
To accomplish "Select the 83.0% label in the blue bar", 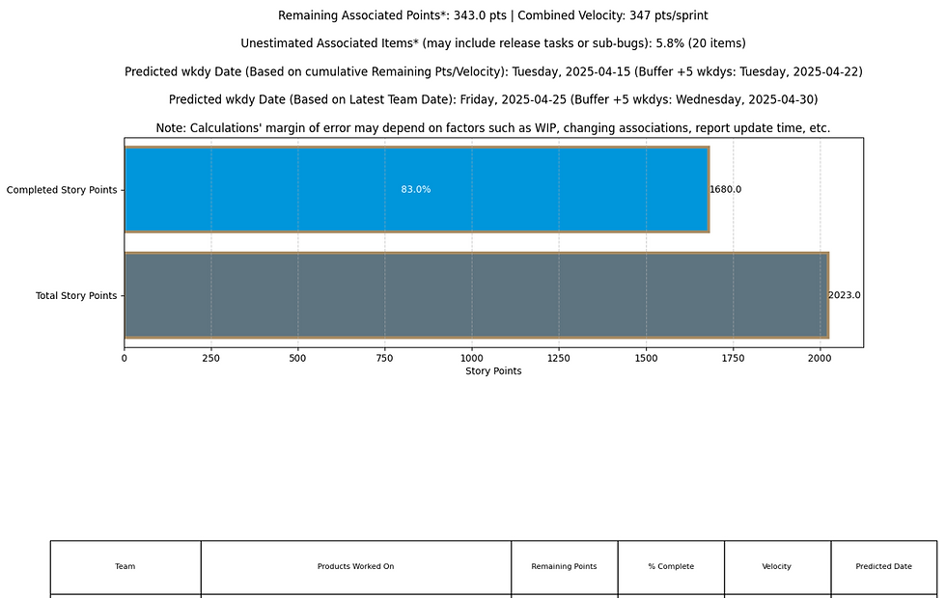I will point(416,189).
